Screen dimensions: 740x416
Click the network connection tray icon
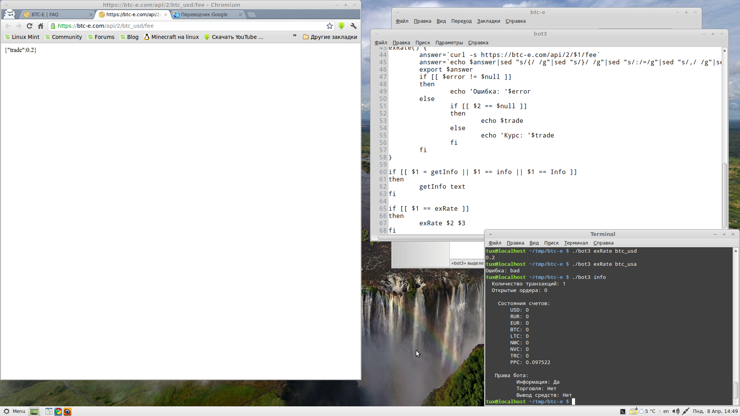pyautogui.click(x=685, y=411)
